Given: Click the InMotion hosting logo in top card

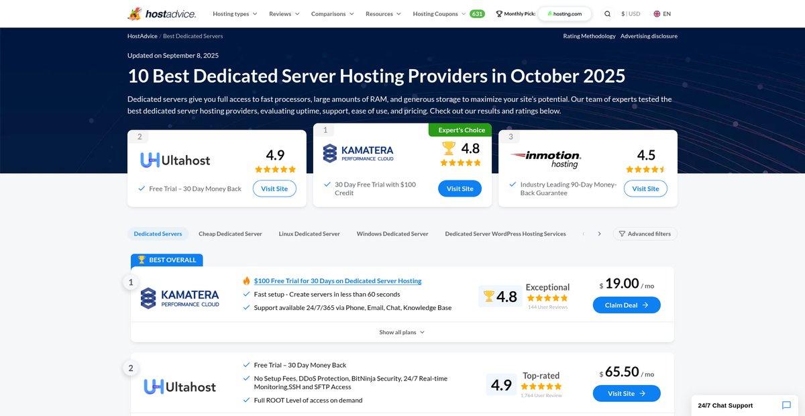Looking at the screenshot, I should click(545, 159).
